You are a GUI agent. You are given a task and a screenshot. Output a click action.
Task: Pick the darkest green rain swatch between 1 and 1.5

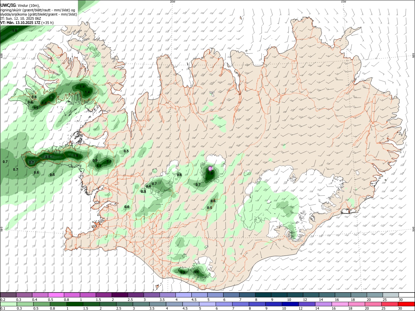(75, 304)
